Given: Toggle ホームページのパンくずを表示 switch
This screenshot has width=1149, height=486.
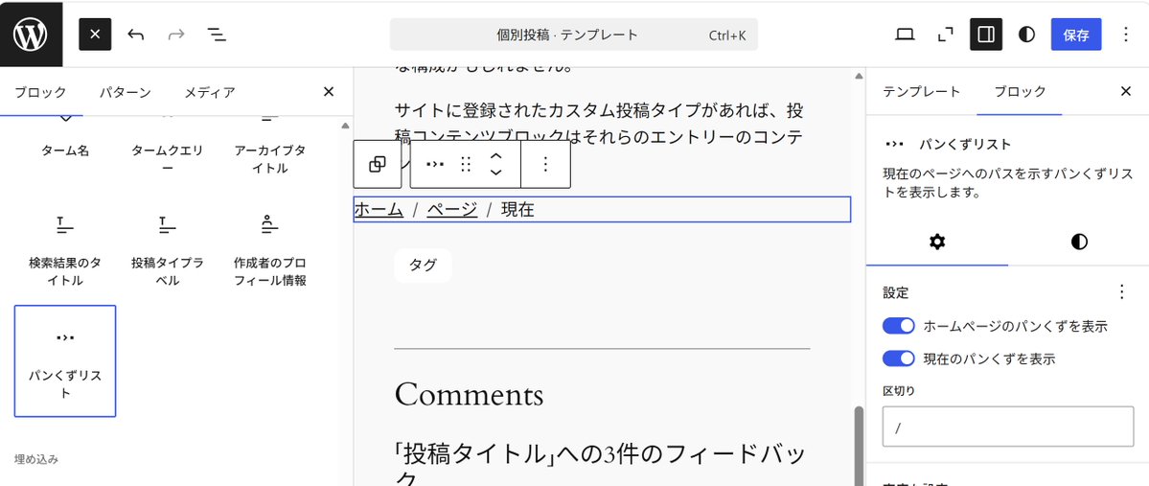Looking at the screenshot, I should pyautogui.click(x=898, y=326).
